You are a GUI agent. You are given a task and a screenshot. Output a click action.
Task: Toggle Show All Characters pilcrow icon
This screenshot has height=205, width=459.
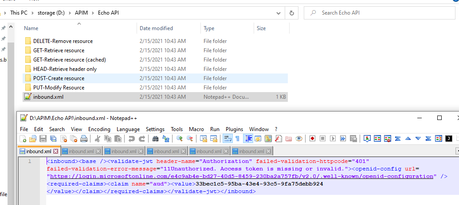(x=237, y=139)
